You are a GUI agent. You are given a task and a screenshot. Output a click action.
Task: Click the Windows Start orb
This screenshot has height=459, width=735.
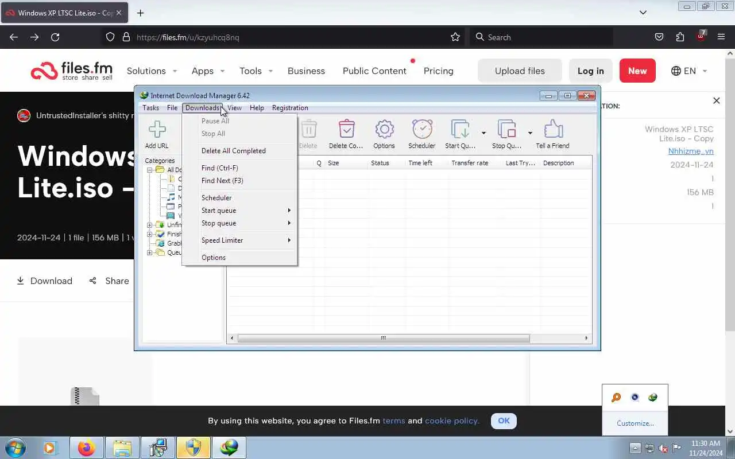click(x=16, y=448)
